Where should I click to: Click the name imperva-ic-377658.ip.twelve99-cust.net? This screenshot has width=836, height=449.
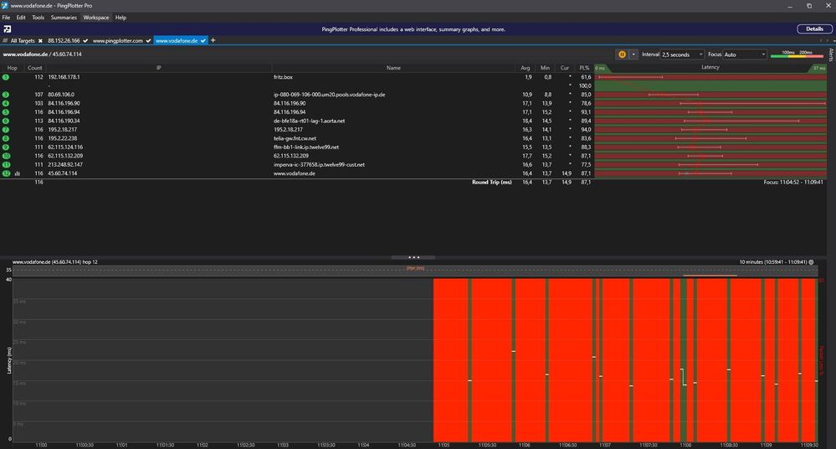(320, 164)
